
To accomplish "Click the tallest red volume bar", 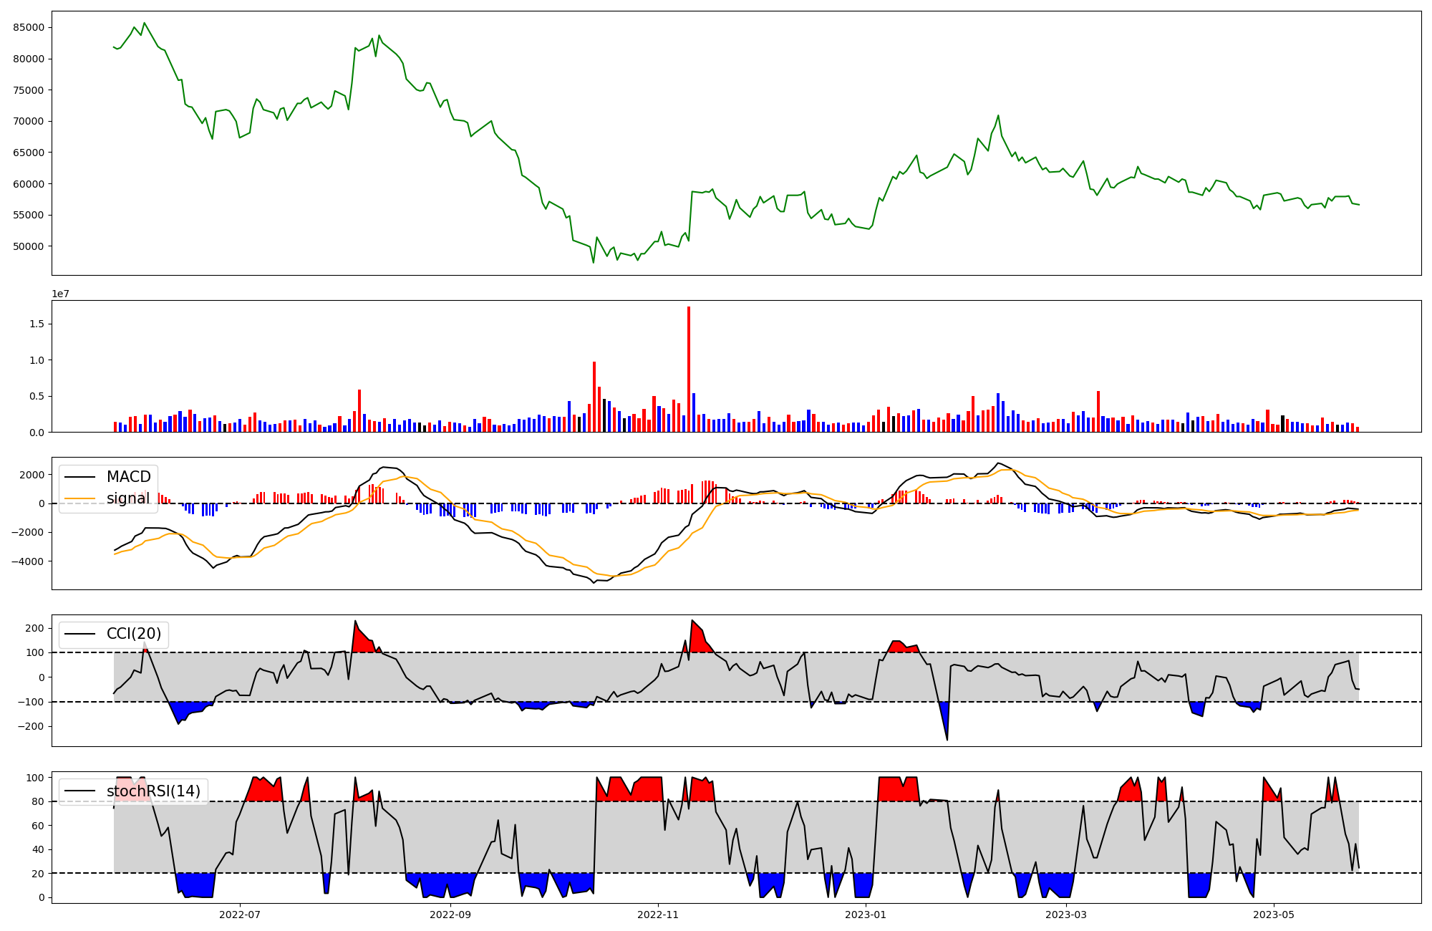I will click(689, 369).
